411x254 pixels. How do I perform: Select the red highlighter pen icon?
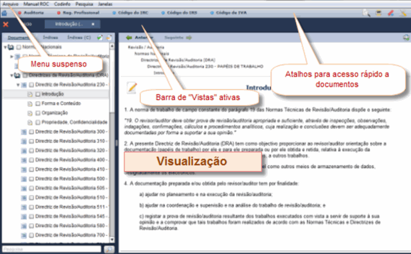(391, 13)
